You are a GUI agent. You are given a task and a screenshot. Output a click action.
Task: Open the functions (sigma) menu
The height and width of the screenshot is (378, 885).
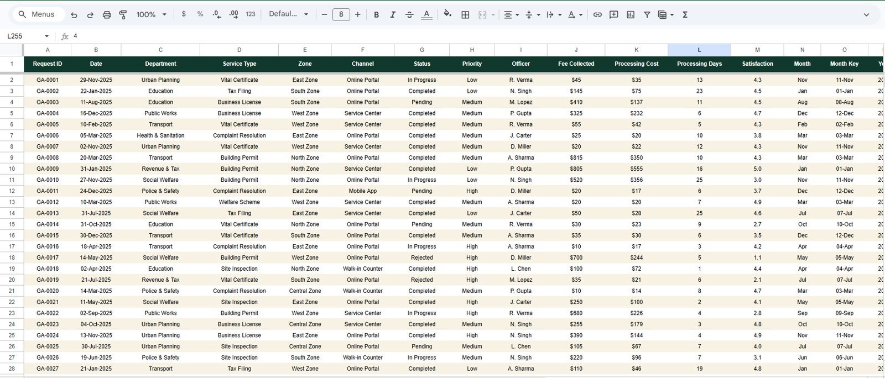pos(685,15)
